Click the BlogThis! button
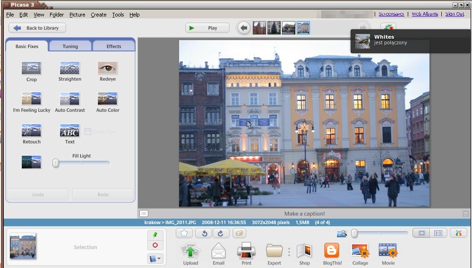This screenshot has height=268, width=472. pyautogui.click(x=332, y=254)
